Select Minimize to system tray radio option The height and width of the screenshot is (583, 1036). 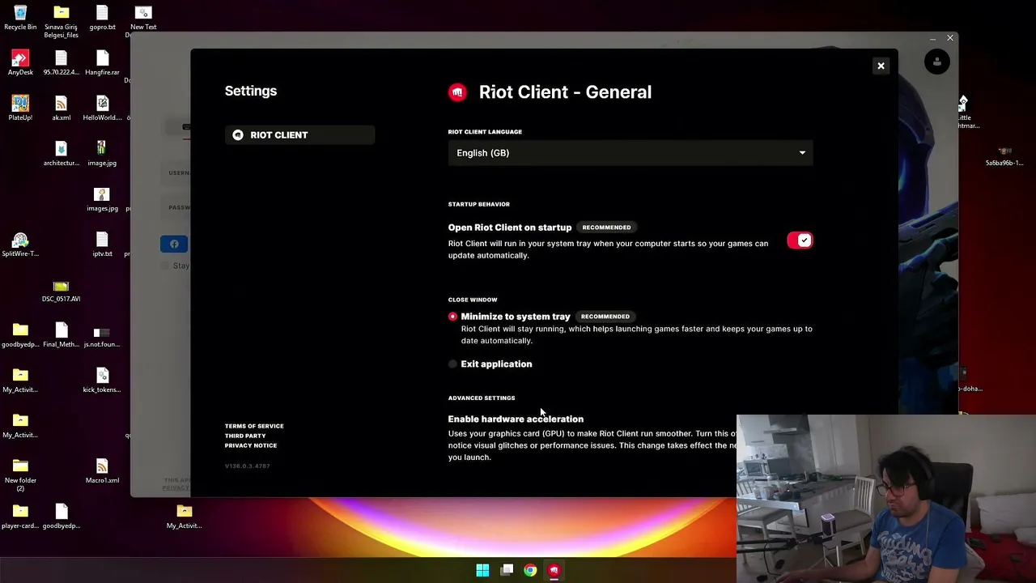tap(452, 317)
